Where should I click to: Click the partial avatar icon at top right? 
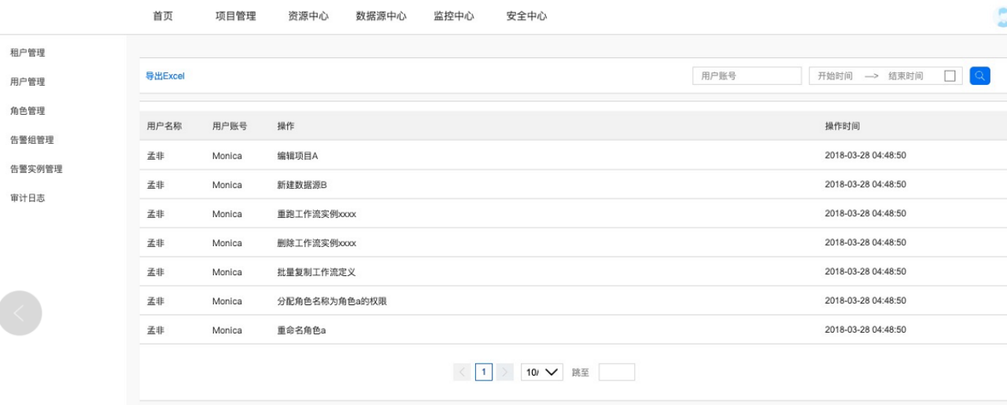pos(1001,17)
